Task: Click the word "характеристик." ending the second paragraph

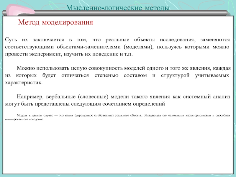Action: [x=24, y=83]
